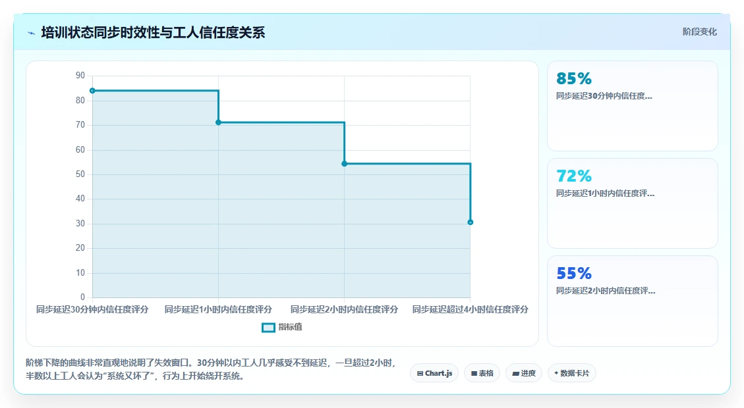Click the 数据卡片 sparkle icon
This screenshot has width=744, height=408.
coord(557,373)
